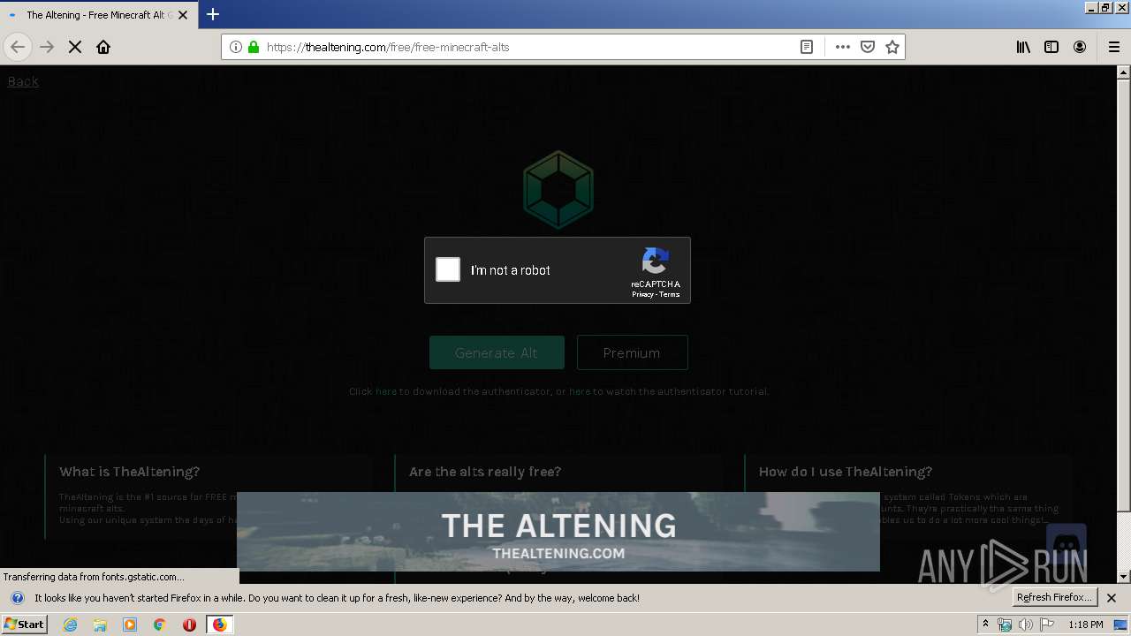Click first 'here' link to download authenticator
This screenshot has height=636, width=1131.
(386, 391)
